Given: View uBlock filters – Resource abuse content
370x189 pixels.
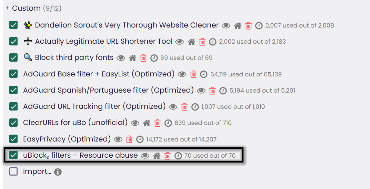Looking at the screenshot, I should click(145, 156).
